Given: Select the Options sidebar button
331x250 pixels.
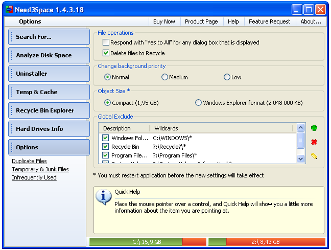Looking at the screenshot, I should pos(49,147).
